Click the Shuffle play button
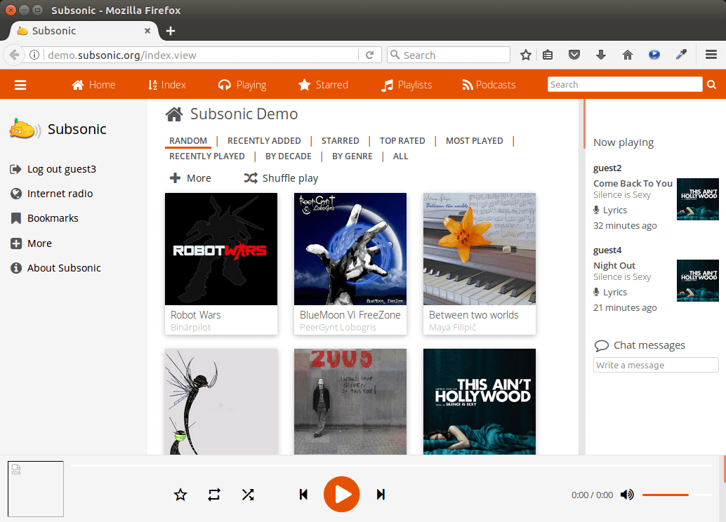 click(281, 178)
